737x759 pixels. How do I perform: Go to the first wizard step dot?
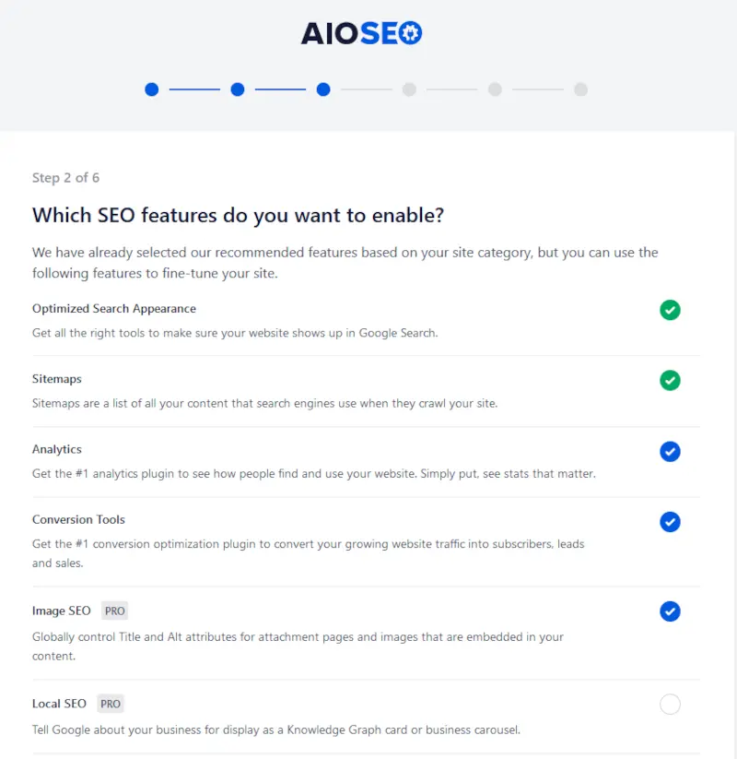click(152, 89)
